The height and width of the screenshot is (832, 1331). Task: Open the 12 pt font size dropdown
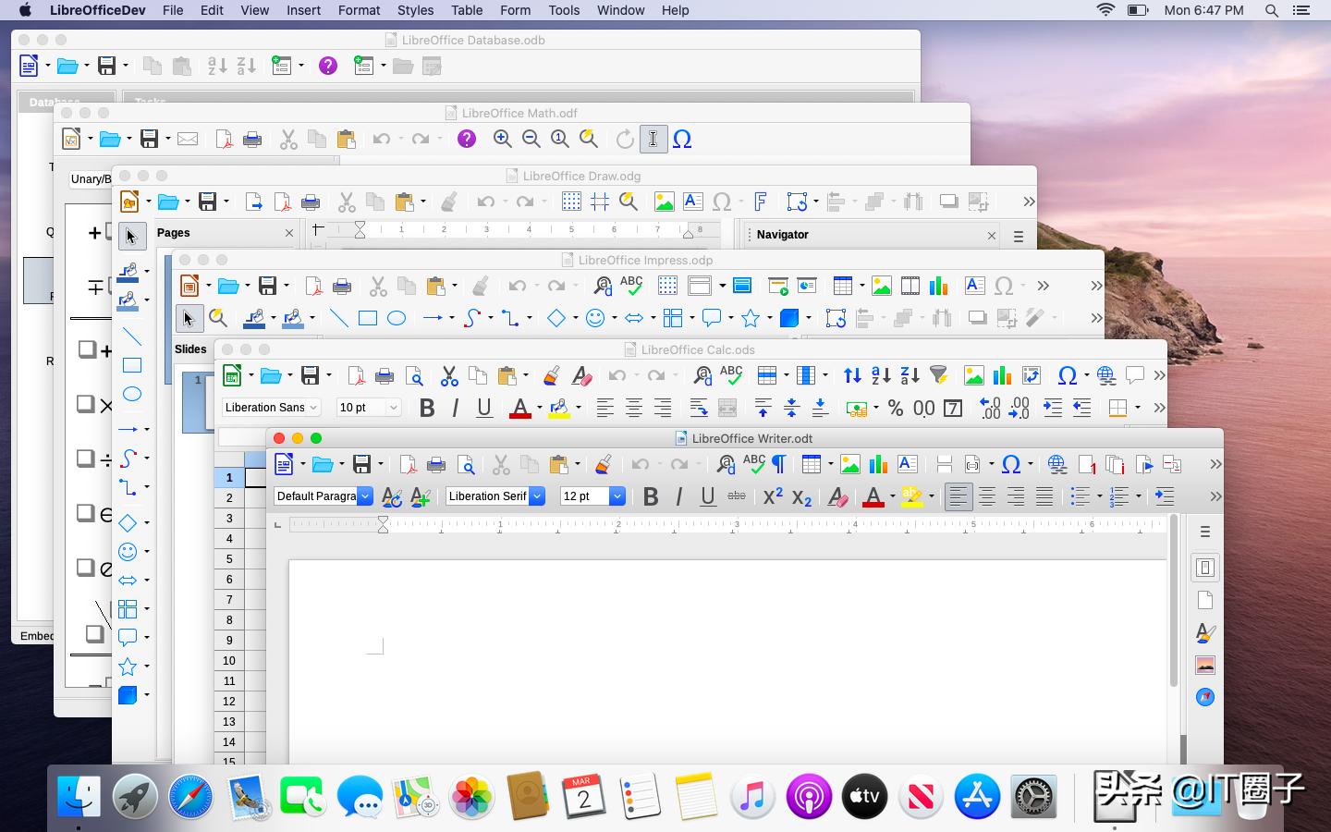click(x=617, y=496)
